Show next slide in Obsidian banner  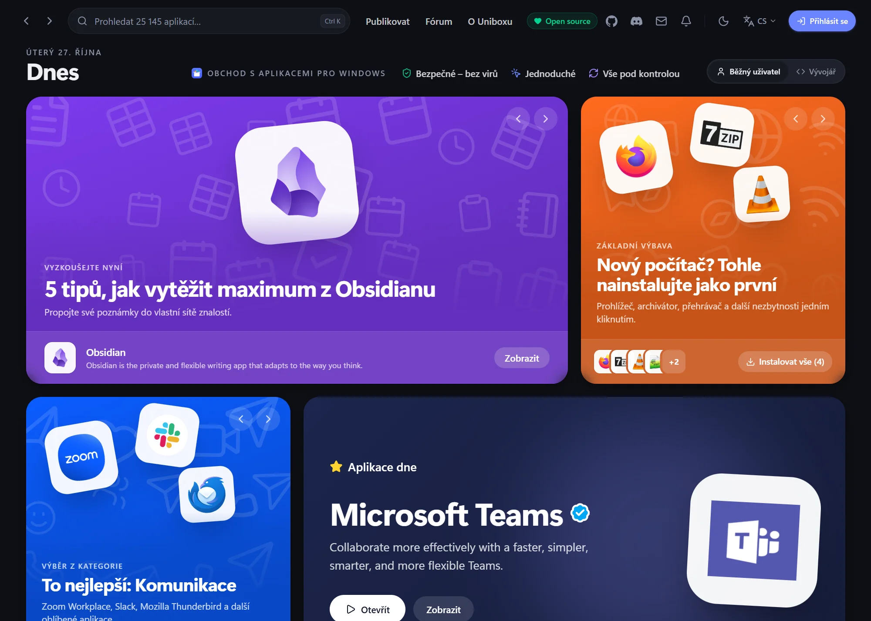(x=545, y=119)
